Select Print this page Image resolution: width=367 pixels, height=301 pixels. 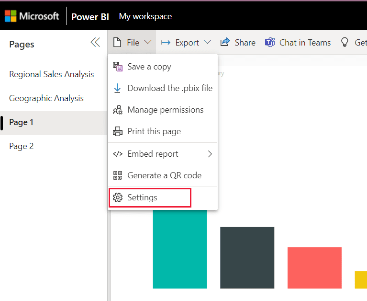[x=163, y=131]
